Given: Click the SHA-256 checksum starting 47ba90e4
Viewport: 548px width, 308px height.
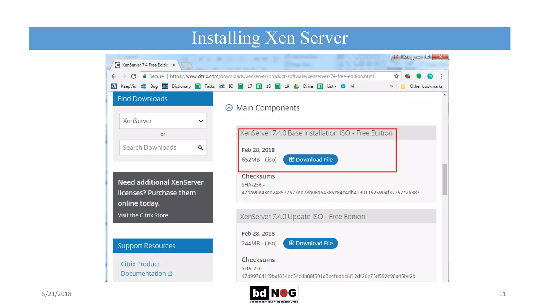Looking at the screenshot, I should coord(330,192).
